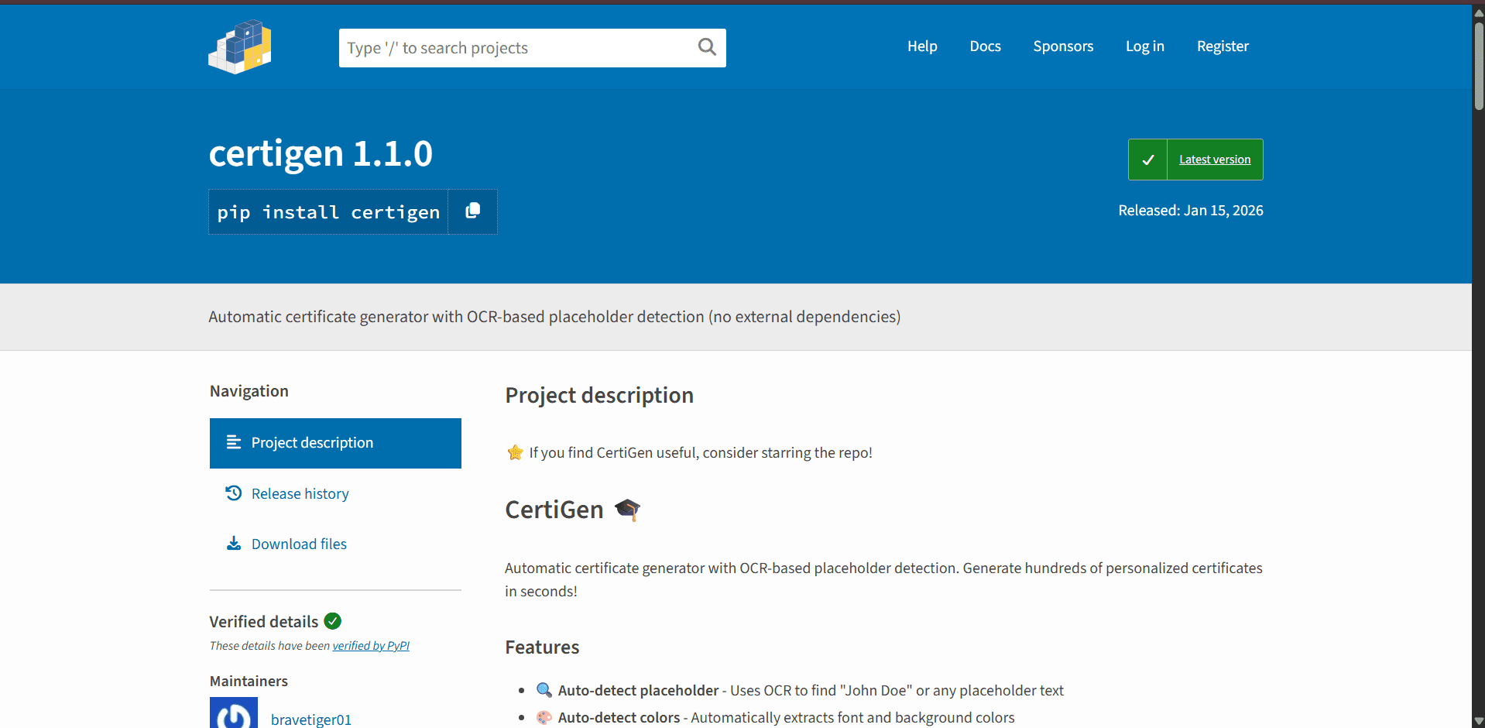Image resolution: width=1485 pixels, height=728 pixels.
Task: Click the 'Features' heading
Action: point(542,647)
